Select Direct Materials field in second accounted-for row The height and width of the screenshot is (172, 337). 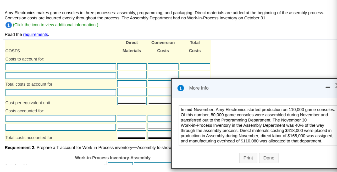132,127
